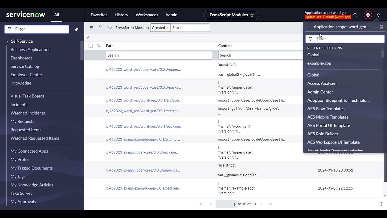Click the back arrow in scope panel
This screenshot has width=387, height=218.
[308, 27]
